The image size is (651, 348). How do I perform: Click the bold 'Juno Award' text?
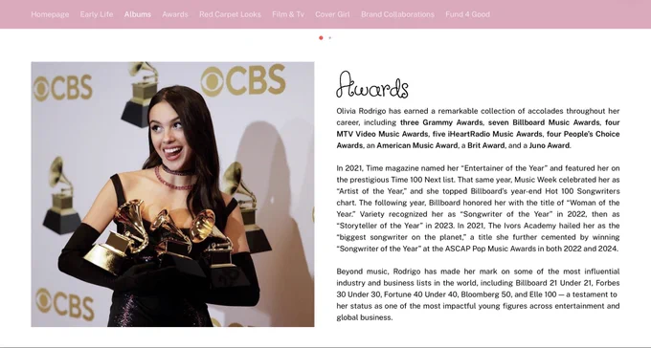(x=550, y=145)
